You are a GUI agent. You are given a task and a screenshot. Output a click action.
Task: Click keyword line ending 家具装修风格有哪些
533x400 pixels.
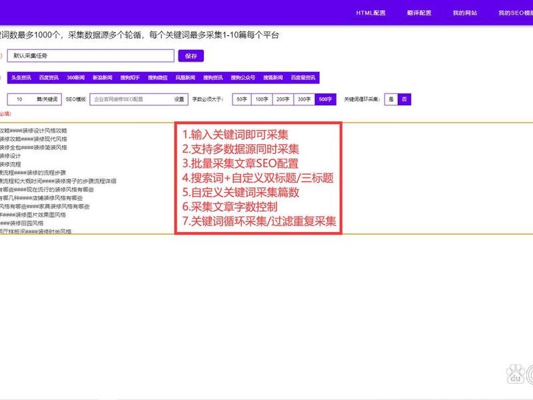(x=45, y=207)
